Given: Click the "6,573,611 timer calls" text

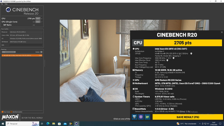Looking at the screenshot, I should (x=164, y=97).
